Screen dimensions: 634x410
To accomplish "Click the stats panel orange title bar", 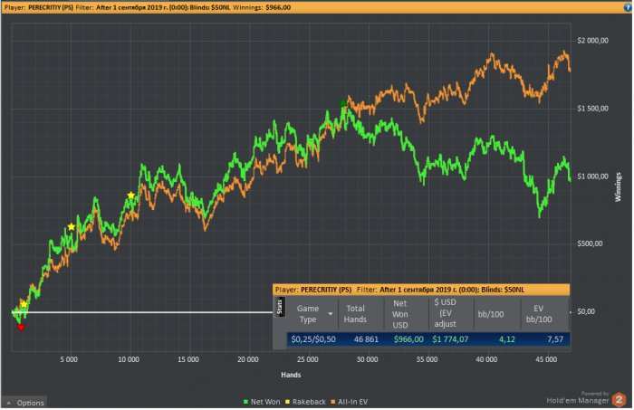I will click(421, 290).
